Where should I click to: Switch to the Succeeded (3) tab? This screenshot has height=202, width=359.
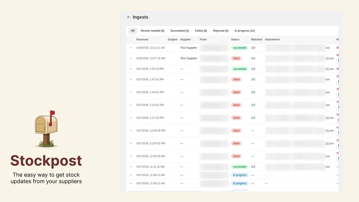(179, 31)
